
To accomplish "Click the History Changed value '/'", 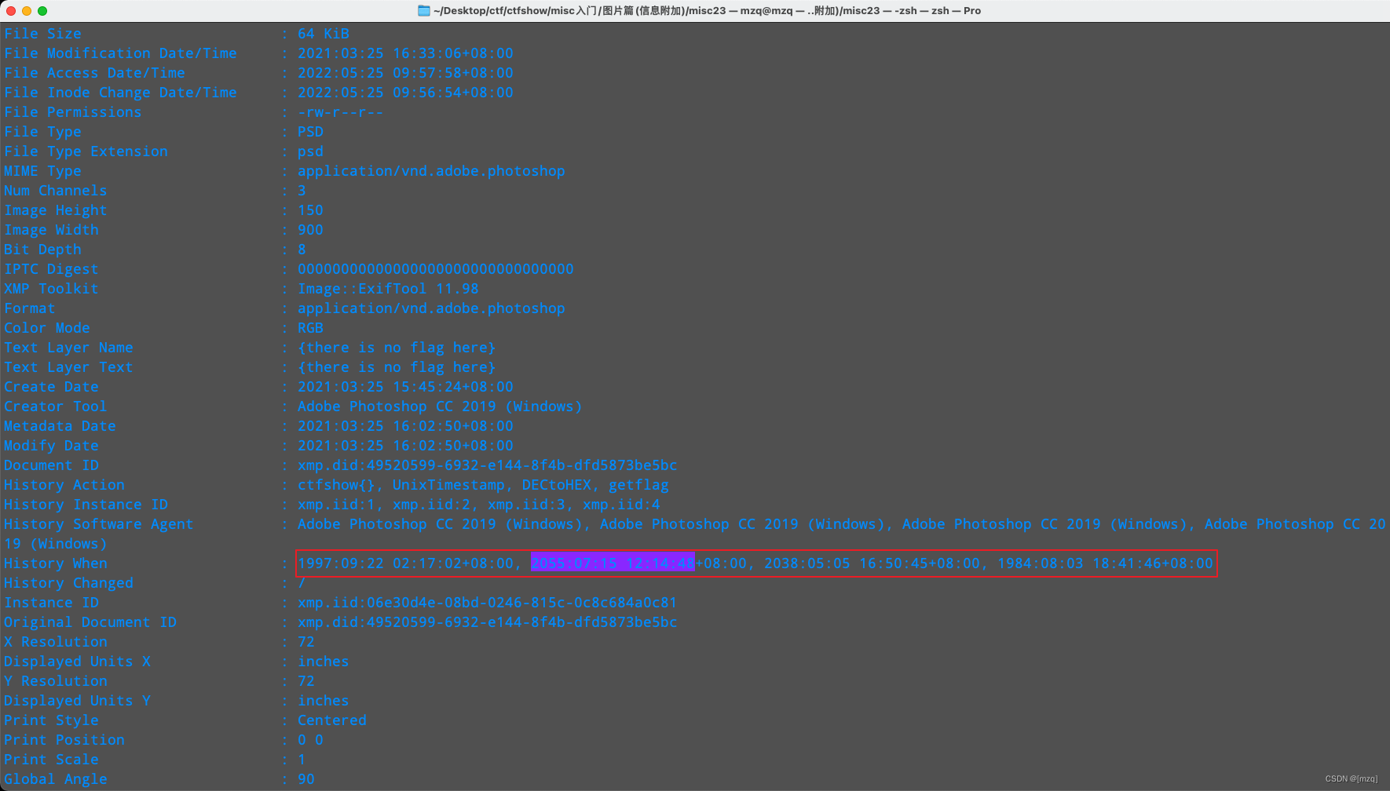I will coord(302,583).
